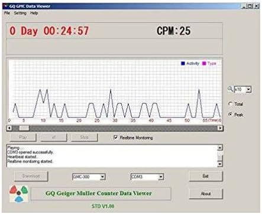Click the CPM:25 readout
The image size is (262, 214).
[174, 31]
